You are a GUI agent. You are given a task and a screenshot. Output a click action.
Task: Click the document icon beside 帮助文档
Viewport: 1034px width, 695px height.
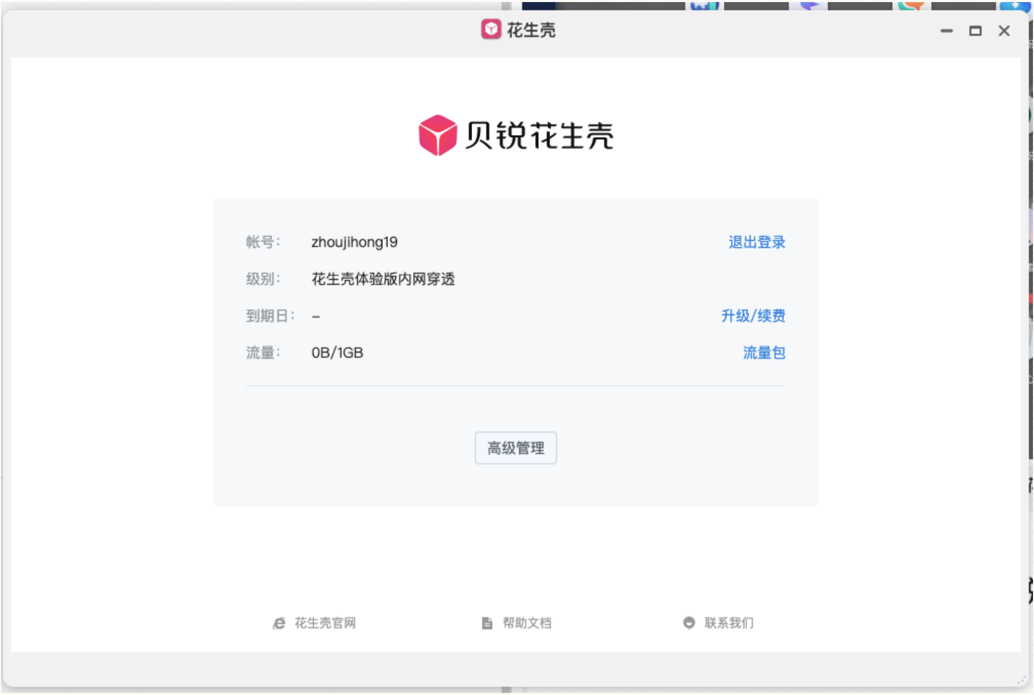tap(487, 623)
